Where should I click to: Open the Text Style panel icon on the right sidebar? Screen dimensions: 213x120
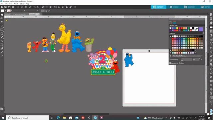point(211,39)
